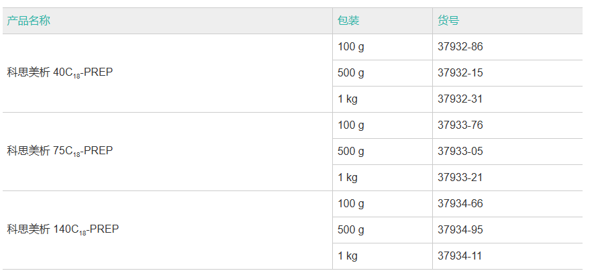Click catalog number 37932-86

(x=460, y=47)
